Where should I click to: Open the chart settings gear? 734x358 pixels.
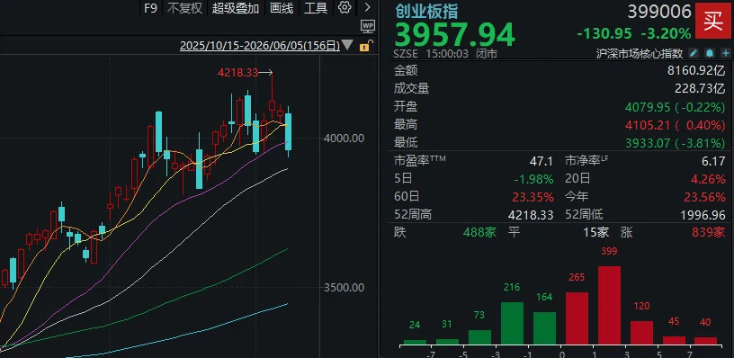click(x=345, y=7)
